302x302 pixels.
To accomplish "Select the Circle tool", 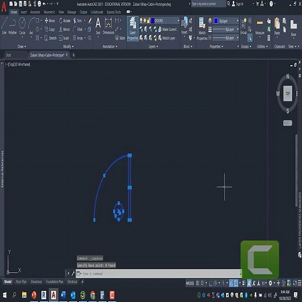I will tap(22, 26).
